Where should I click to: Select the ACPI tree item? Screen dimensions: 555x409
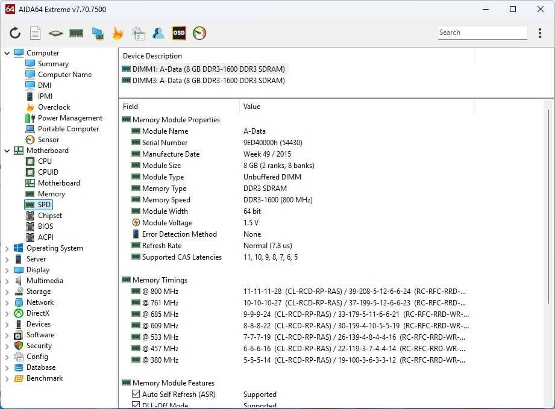pos(46,237)
